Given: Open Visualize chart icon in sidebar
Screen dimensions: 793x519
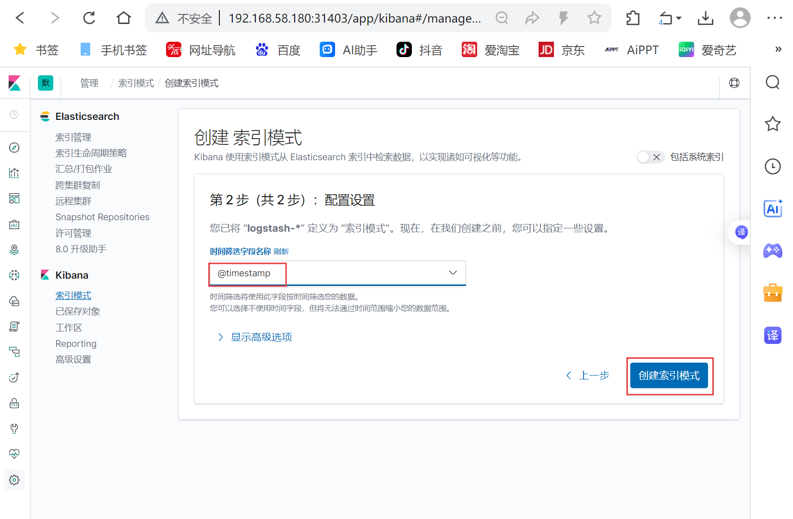Looking at the screenshot, I should click(x=14, y=173).
